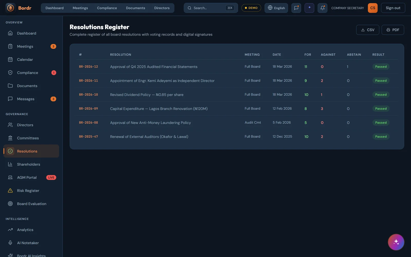411x257 pixels.
Task: Open Analytics in sidebar
Action: 31,230
